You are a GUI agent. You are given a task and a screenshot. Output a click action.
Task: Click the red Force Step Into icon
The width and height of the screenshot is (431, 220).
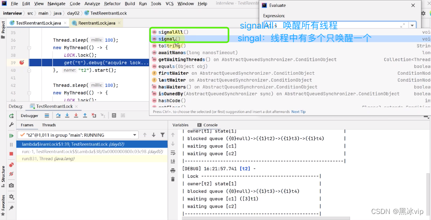click(x=76, y=116)
